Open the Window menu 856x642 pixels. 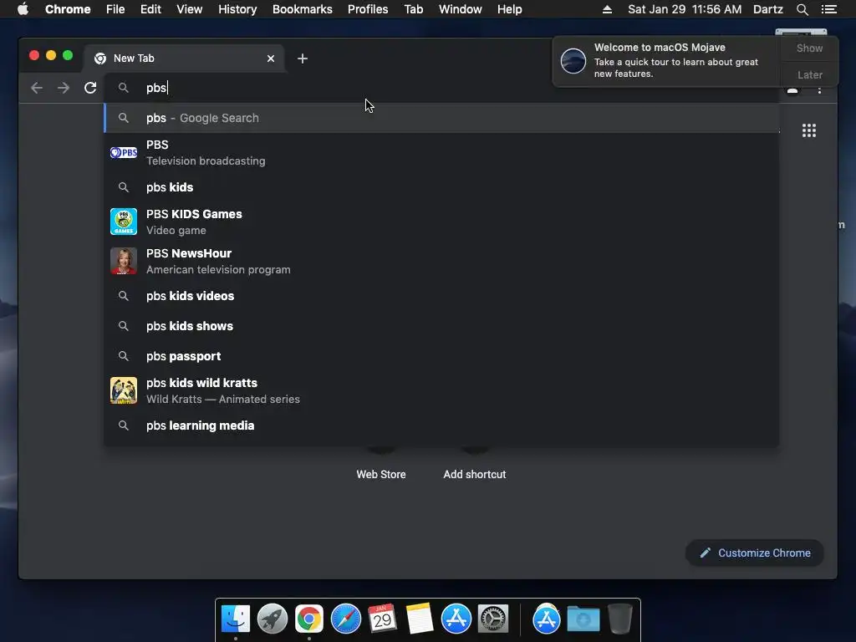click(461, 9)
